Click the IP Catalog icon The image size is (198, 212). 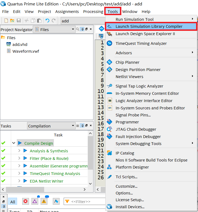pyautogui.click(x=109, y=153)
